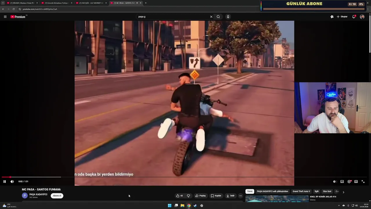This screenshot has height=209, width=371.
Task: Go to YouTube Premium home logo
Action: [x=18, y=17]
